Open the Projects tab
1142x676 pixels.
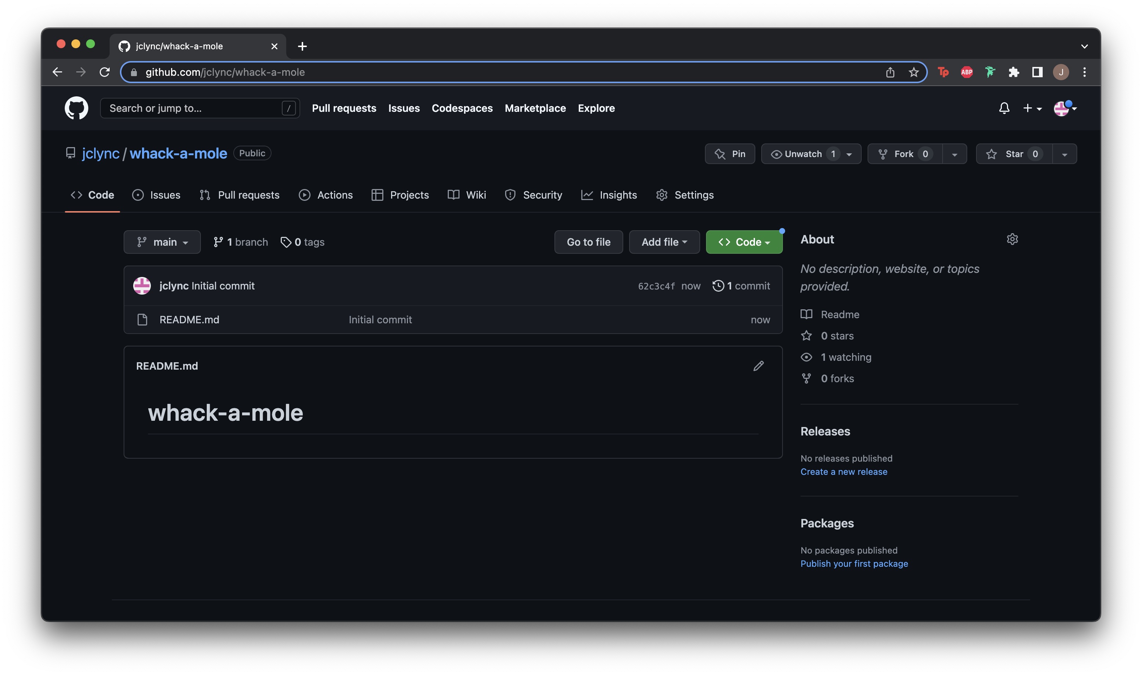pos(400,195)
